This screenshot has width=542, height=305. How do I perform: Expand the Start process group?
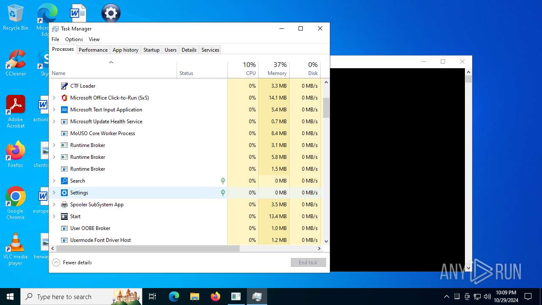[54, 216]
